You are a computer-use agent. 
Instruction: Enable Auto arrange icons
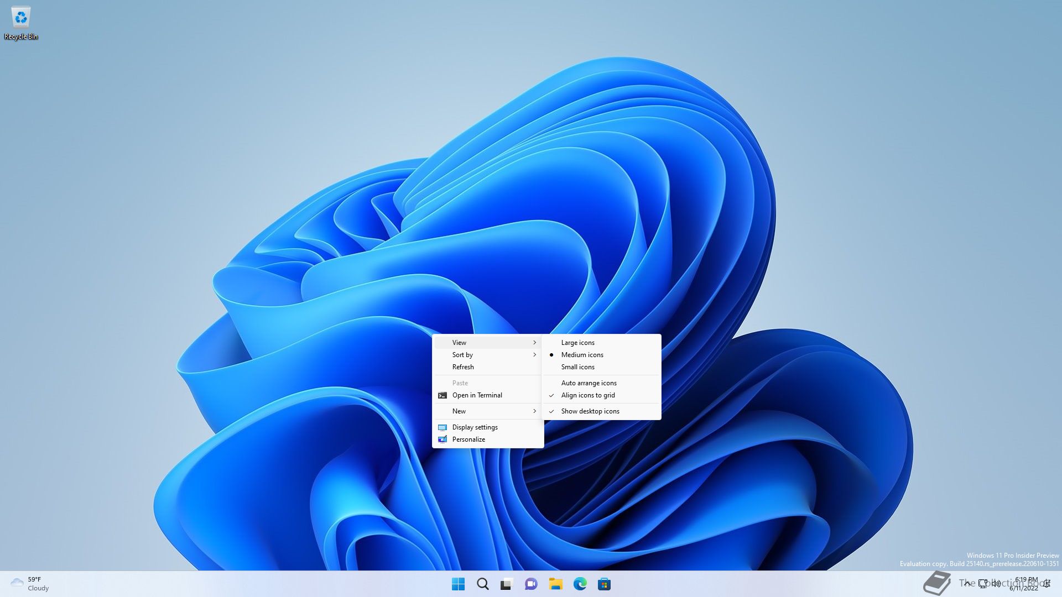(x=602, y=383)
